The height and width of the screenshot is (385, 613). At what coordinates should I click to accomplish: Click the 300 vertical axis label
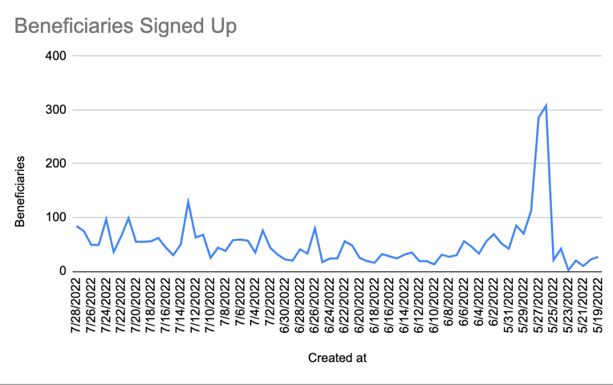click(56, 110)
